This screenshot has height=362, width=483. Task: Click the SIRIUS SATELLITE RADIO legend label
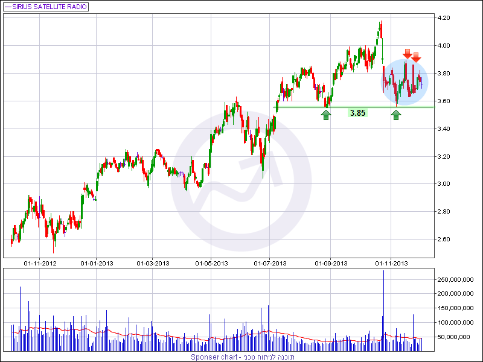[x=50, y=7]
